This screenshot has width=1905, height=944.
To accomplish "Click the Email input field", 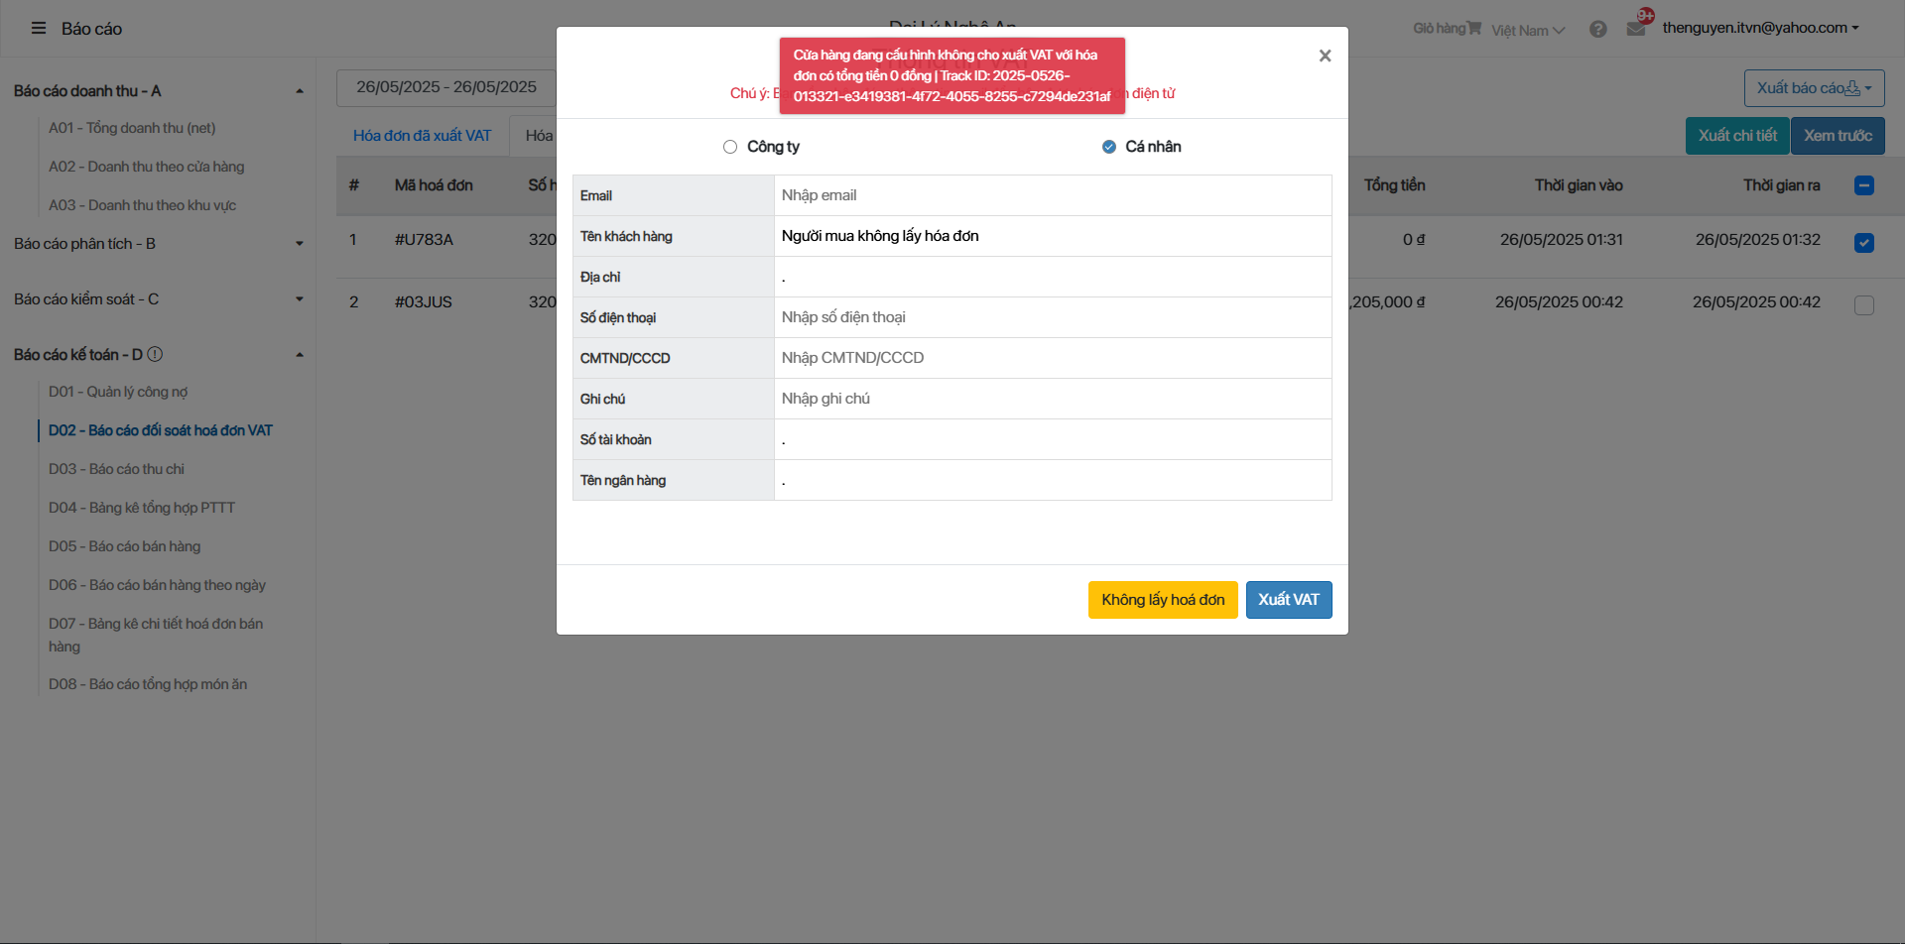I will (x=1052, y=195).
